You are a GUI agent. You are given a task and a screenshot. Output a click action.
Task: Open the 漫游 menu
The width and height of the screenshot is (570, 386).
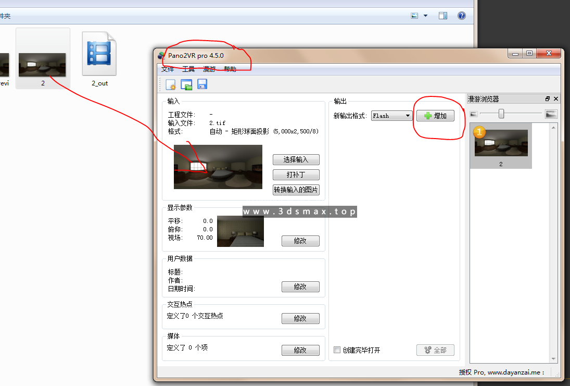209,69
